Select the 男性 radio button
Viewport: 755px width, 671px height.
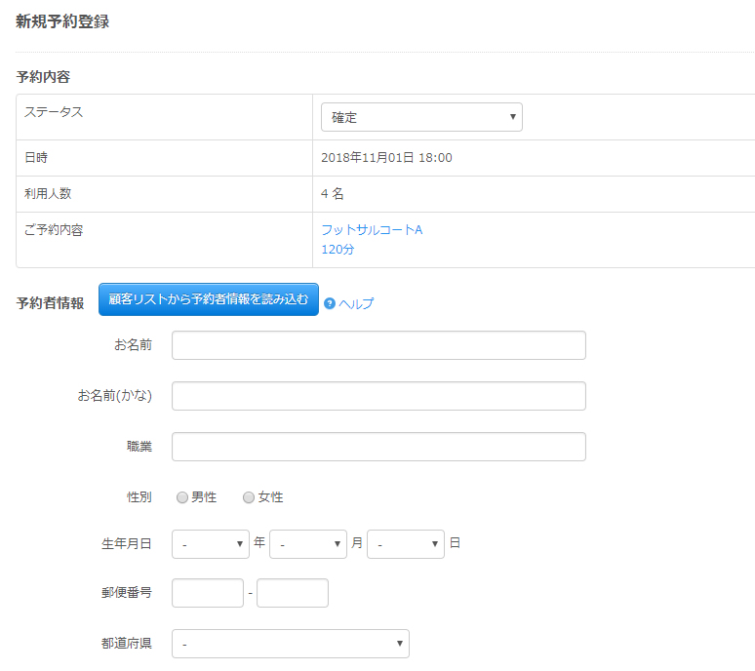coord(182,497)
